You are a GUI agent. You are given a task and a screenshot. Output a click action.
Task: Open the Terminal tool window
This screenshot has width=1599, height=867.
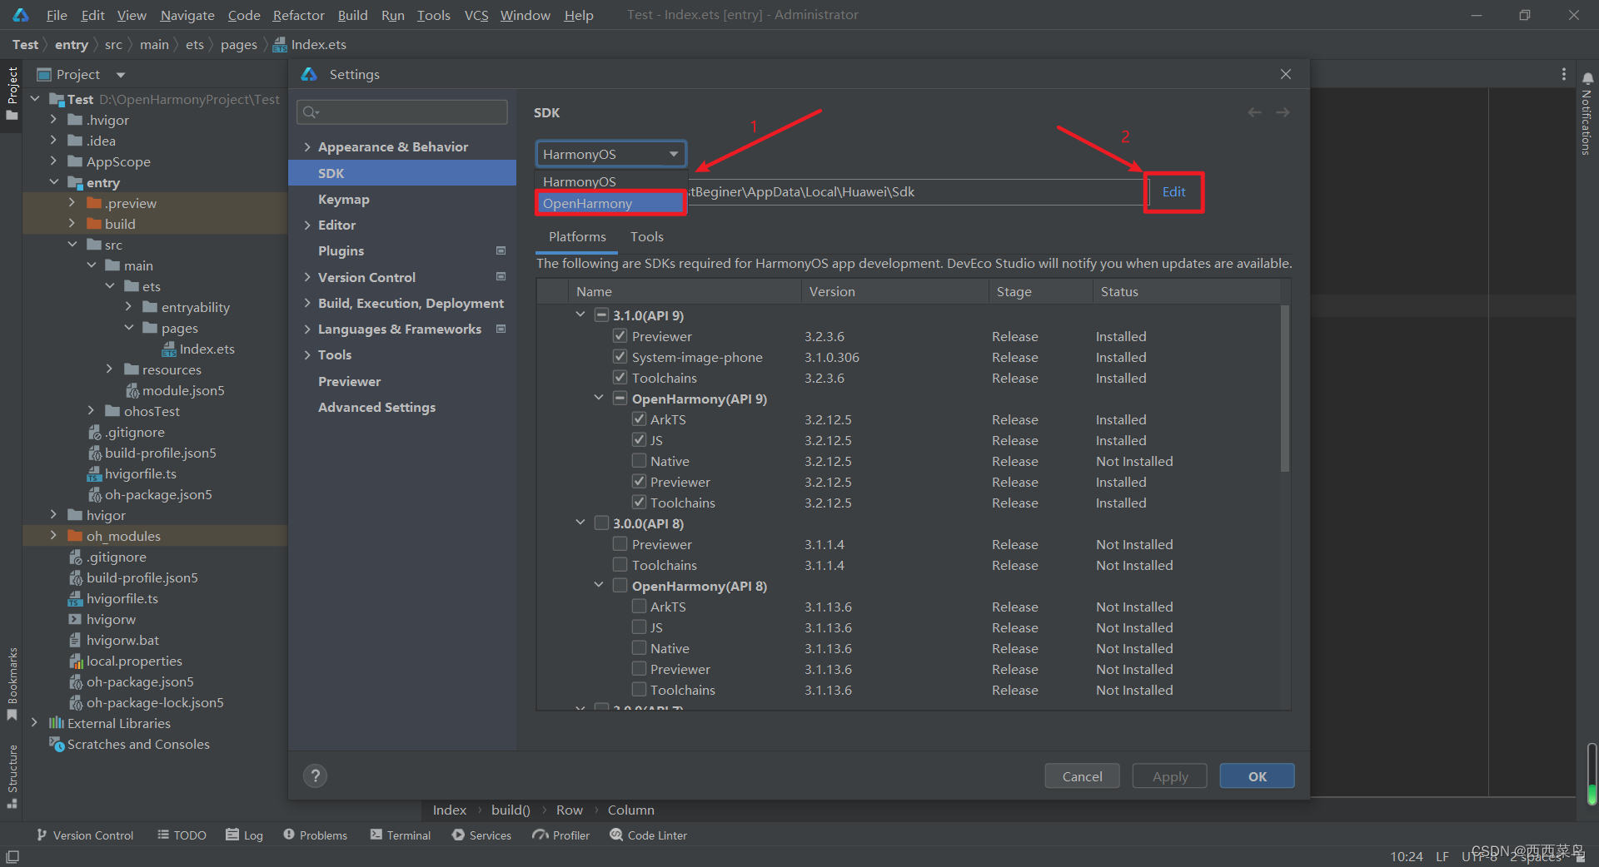(401, 835)
